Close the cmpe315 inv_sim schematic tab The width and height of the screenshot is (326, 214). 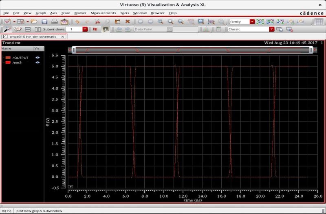click(62, 37)
